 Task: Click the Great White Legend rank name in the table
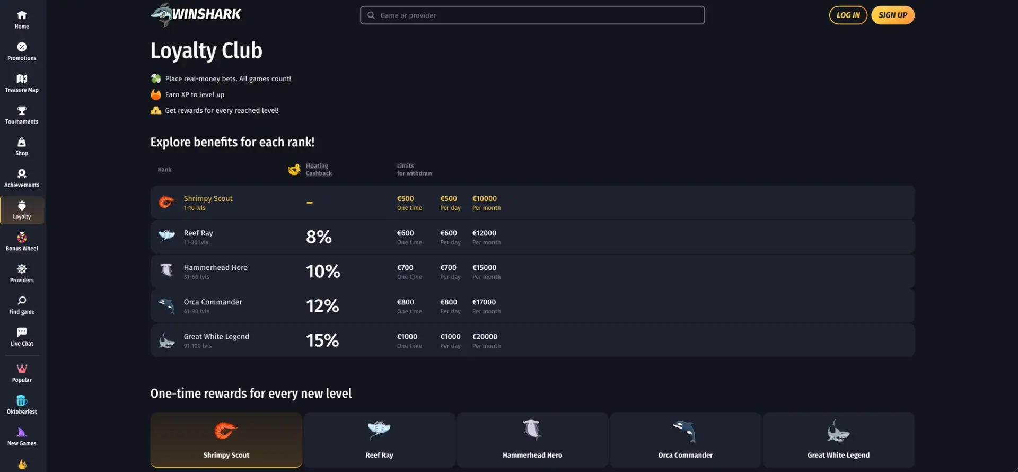tap(216, 336)
